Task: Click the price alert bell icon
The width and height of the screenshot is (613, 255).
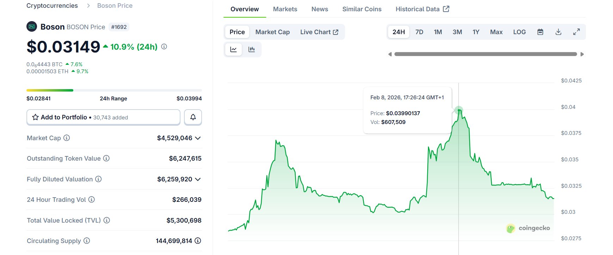Action: (x=193, y=117)
